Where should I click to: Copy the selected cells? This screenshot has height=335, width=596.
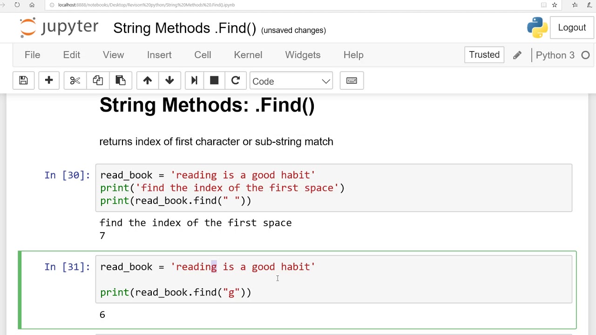tap(98, 81)
